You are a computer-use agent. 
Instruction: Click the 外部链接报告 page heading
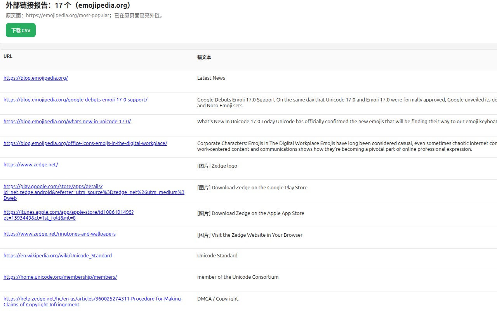(68, 5)
